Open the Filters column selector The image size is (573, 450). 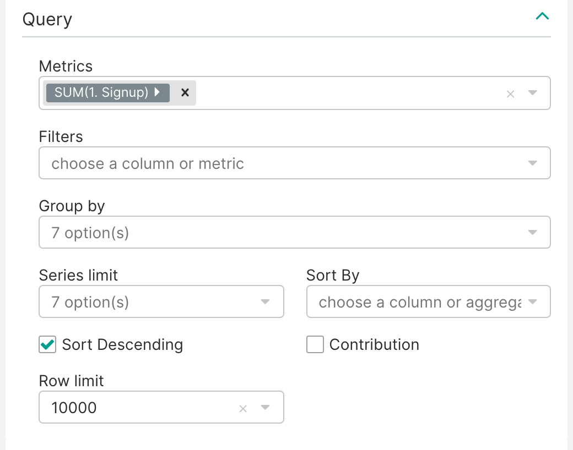pyautogui.click(x=295, y=163)
